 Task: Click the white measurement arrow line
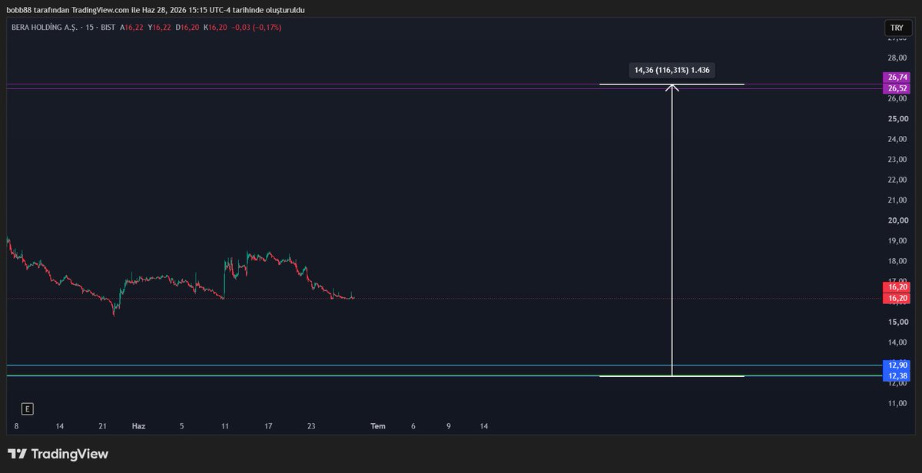pyautogui.click(x=672, y=230)
